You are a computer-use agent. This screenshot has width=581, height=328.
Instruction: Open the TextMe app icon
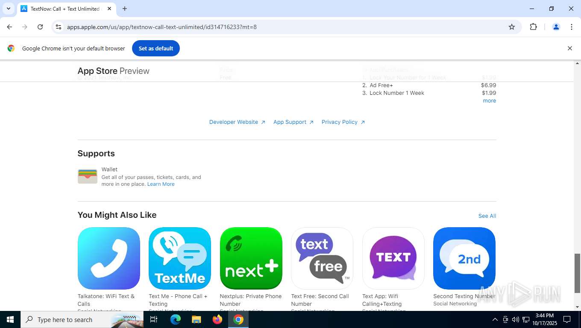pos(180,258)
